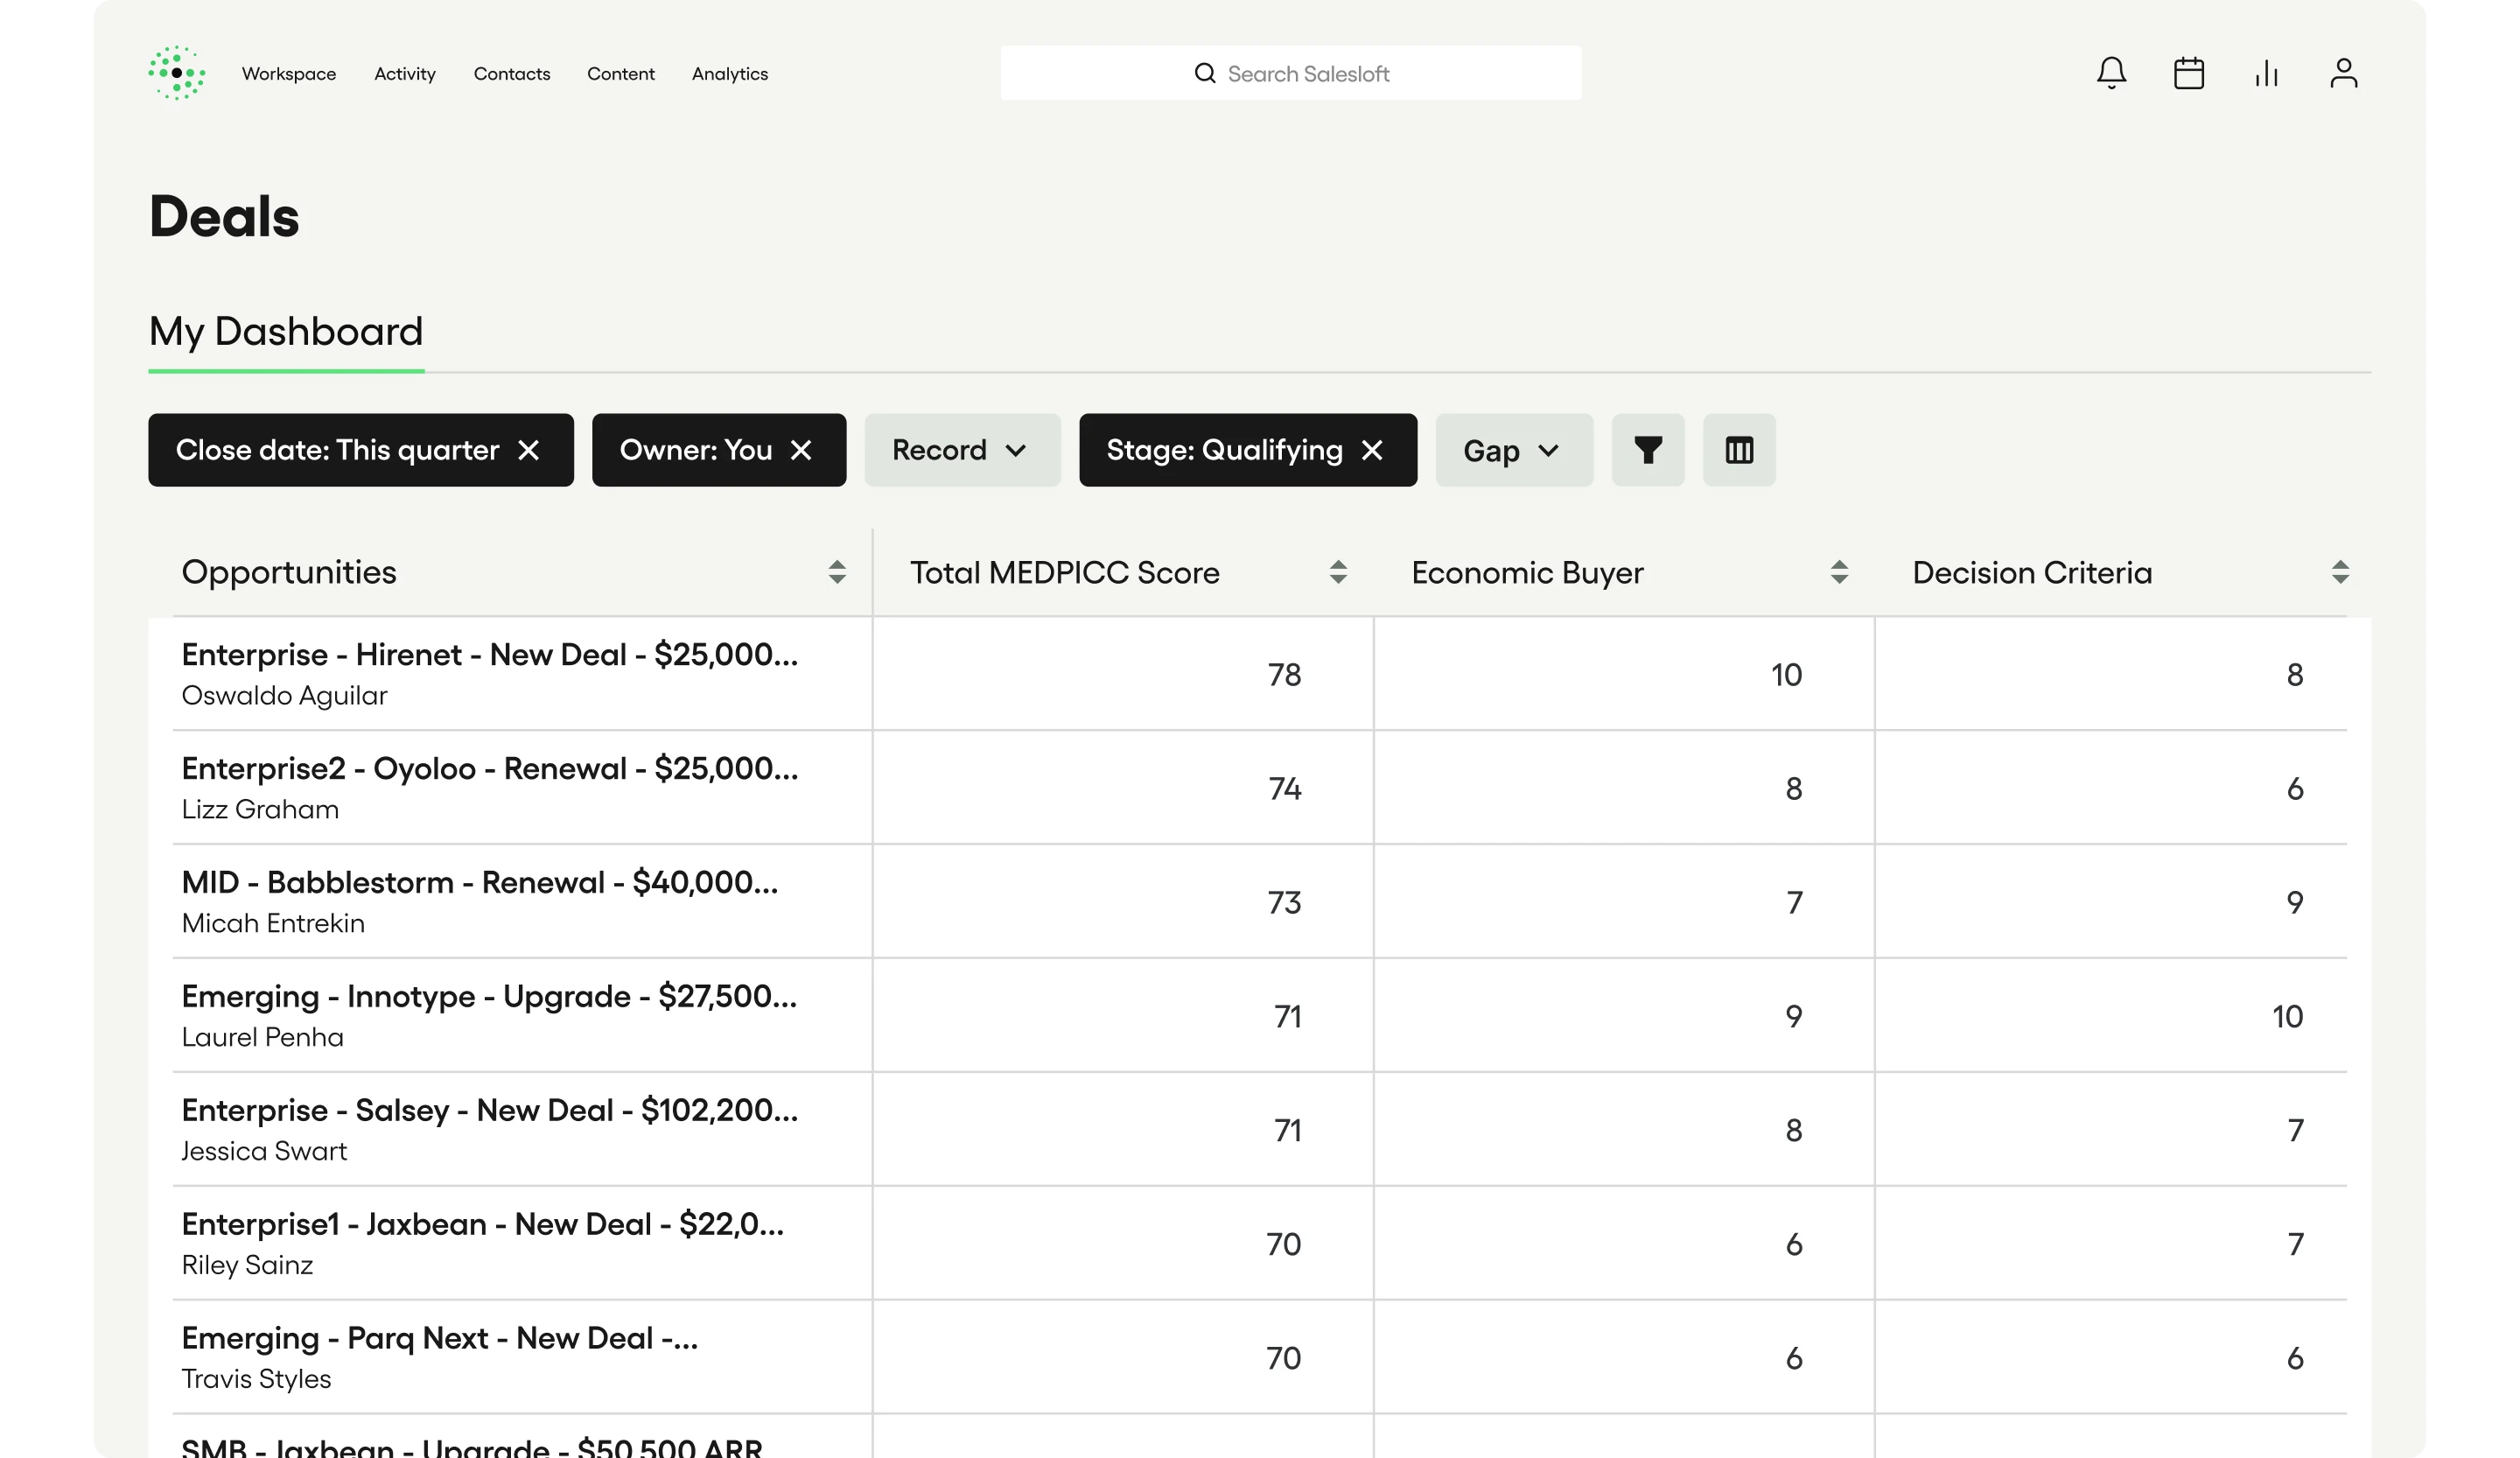Click the contact name Travis Styles
This screenshot has width=2520, height=1458.
click(x=256, y=1380)
